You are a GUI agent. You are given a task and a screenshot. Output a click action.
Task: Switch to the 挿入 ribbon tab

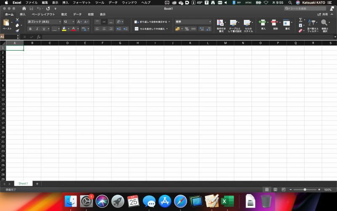pos(23,14)
